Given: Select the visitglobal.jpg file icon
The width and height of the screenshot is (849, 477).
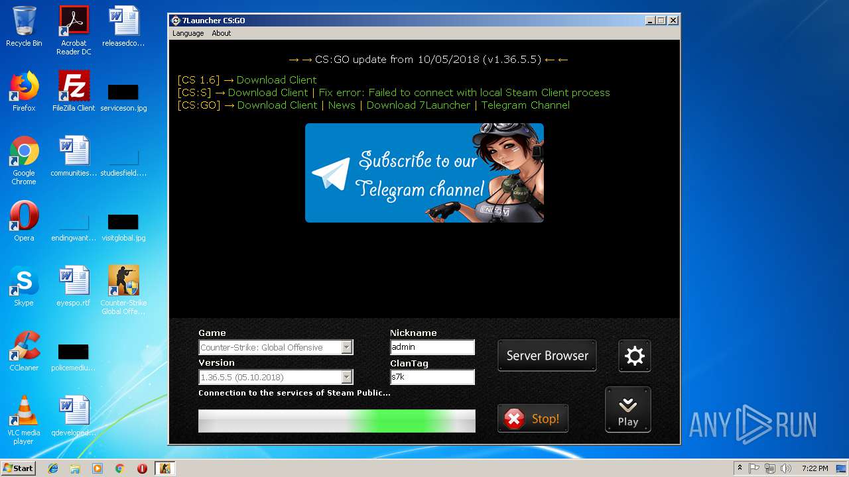Looking at the screenshot, I should [x=123, y=227].
